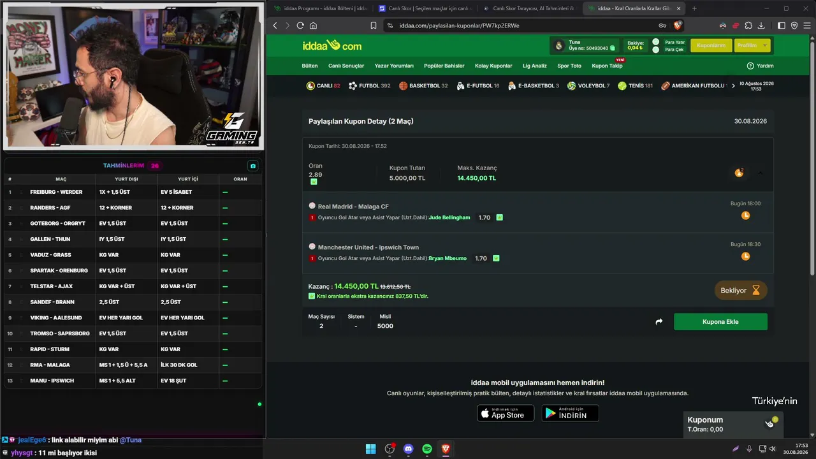Switch to the first Canlı Skor browser tab
Image resolution: width=816 pixels, height=459 pixels.
click(425, 8)
